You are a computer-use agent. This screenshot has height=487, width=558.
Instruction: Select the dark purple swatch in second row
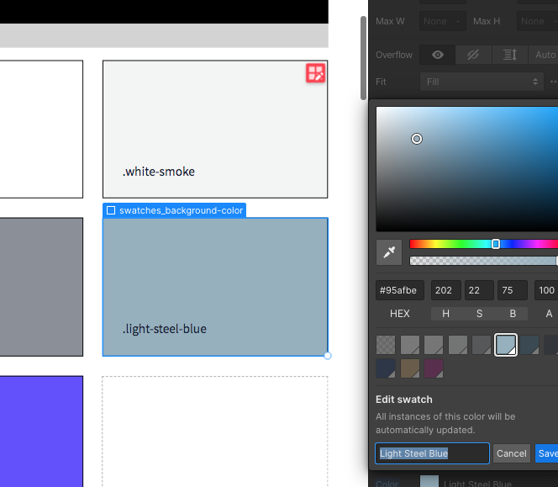pyautogui.click(x=434, y=368)
